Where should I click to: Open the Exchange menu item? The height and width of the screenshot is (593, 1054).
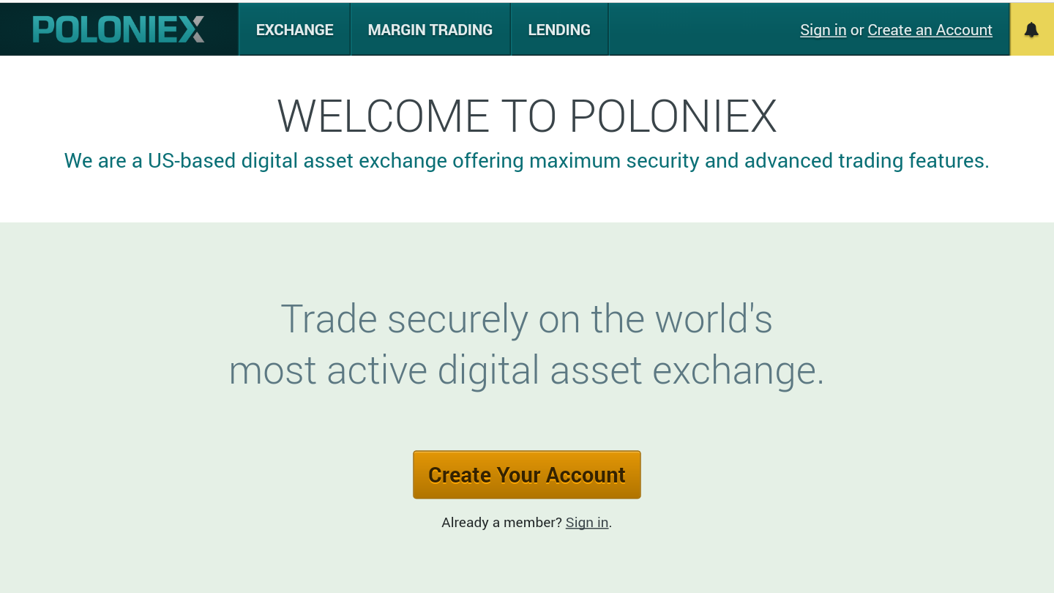294,30
